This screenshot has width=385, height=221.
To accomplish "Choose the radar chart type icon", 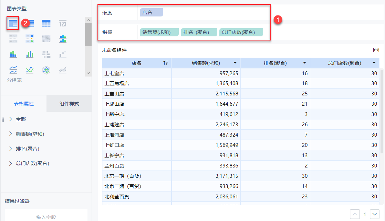I will (46, 70).
